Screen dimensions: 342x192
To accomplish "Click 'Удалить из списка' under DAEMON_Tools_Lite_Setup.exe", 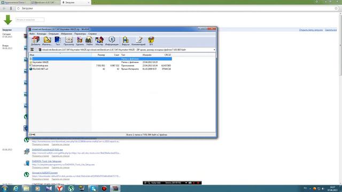I will [60, 167].
